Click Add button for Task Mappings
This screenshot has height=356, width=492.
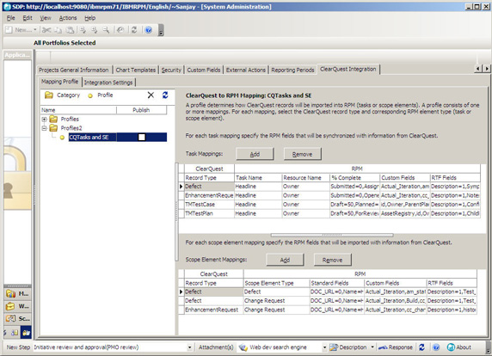tap(255, 154)
